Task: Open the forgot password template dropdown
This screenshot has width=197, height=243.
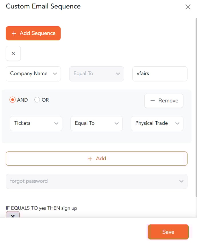Action: (96, 181)
